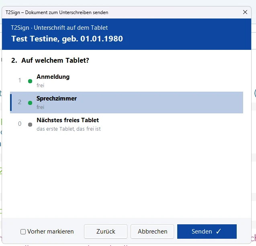Click the heading 'Auf welchem Tablet?'
This screenshot has width=256, height=246.
55,60
